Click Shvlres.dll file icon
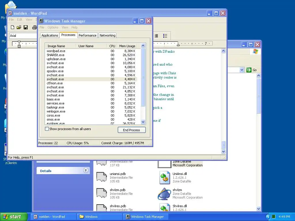Screen dimensions: 295x221 [x=164, y=207]
